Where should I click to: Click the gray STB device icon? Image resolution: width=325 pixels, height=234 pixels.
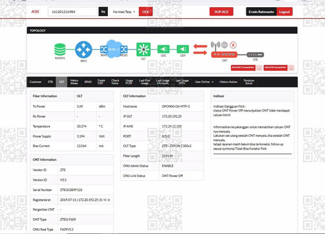(x=255, y=55)
